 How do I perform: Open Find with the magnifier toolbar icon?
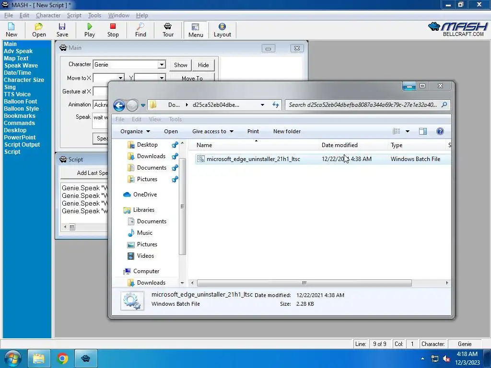tap(140, 30)
